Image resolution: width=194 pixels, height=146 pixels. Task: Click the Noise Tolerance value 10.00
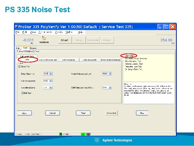pos(105,74)
